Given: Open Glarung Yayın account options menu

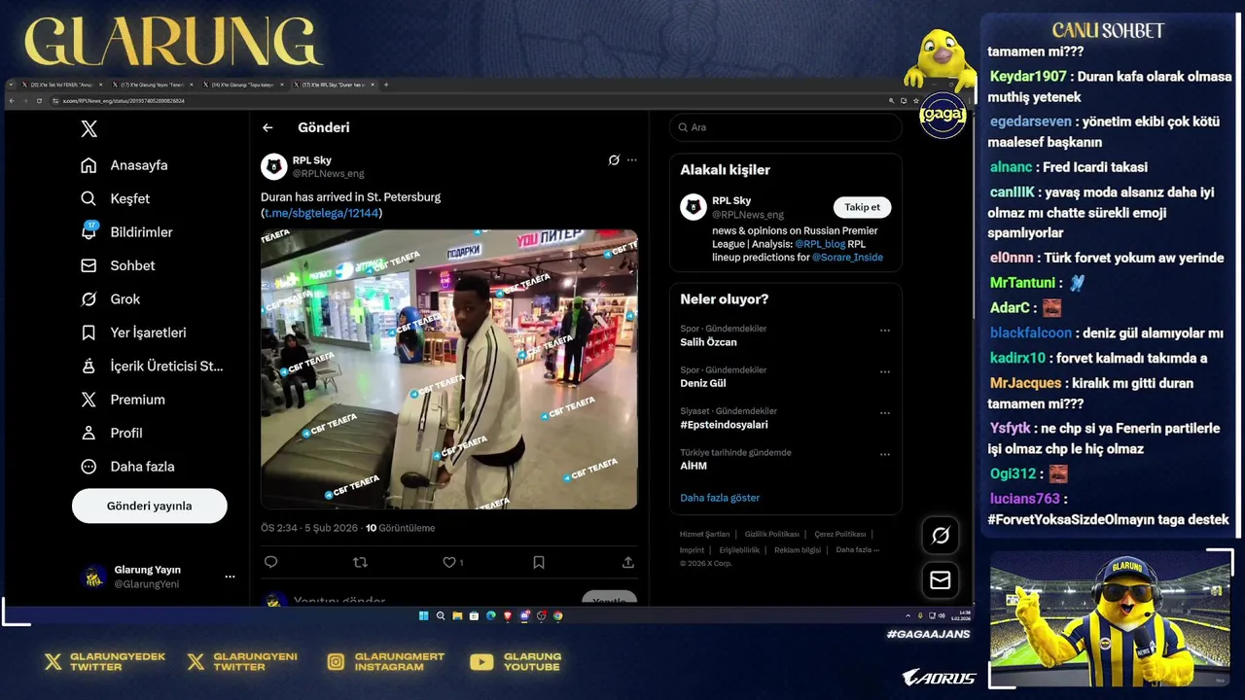Looking at the screenshot, I should (x=230, y=577).
